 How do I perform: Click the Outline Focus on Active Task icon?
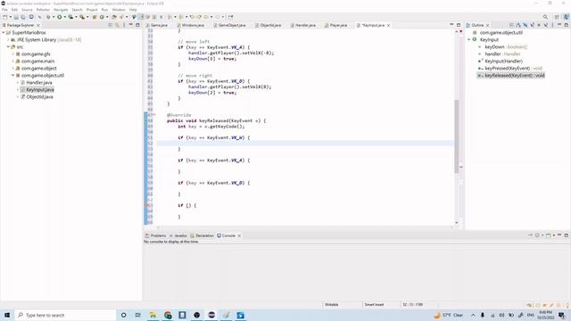pos(511,25)
